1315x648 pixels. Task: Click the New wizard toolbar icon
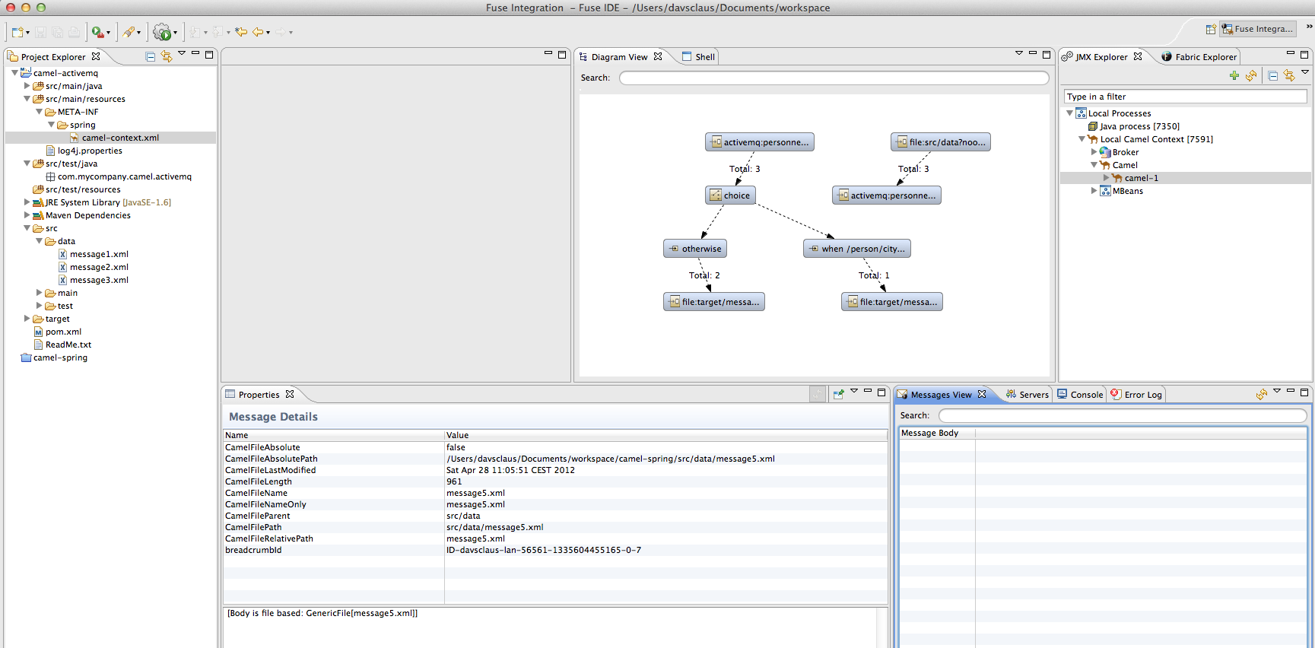17,32
